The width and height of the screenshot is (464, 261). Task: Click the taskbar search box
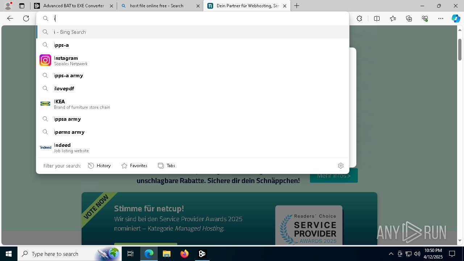click(x=69, y=254)
